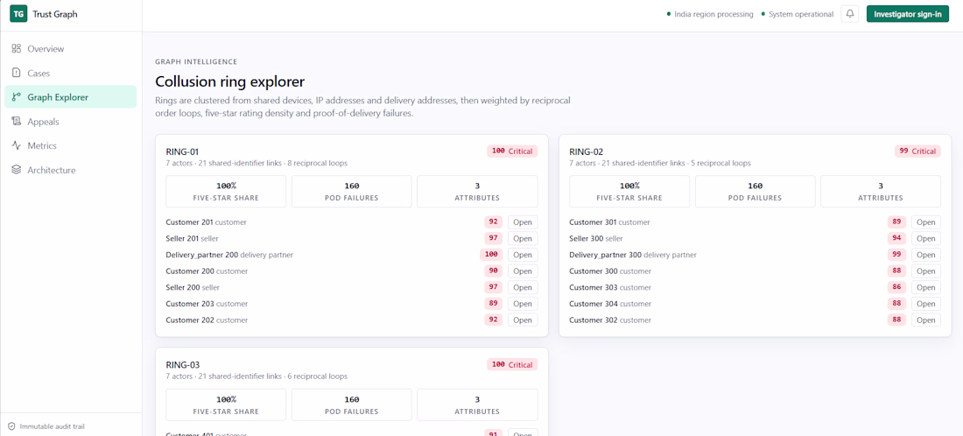Open Seller 200 record

coord(523,287)
